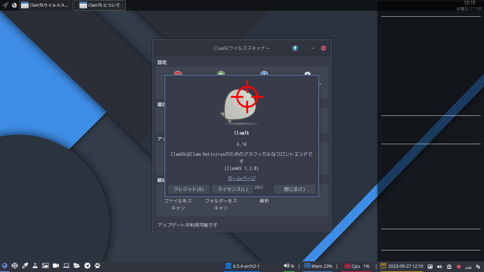The height and width of the screenshot is (272, 484).
Task: Switch to ClamTk について taskbar window
Action: click(99, 5)
